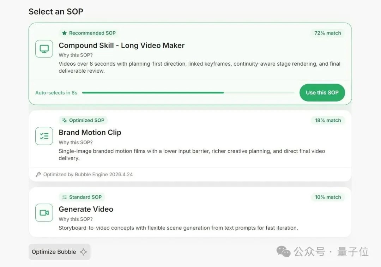
Task: Click the checklist icon beside Brand Motion Clip
Action: (x=44, y=136)
